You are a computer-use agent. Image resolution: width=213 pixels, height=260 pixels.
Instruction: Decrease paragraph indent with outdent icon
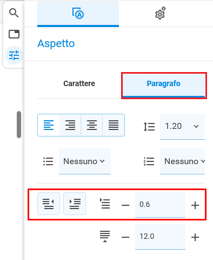coord(49,204)
